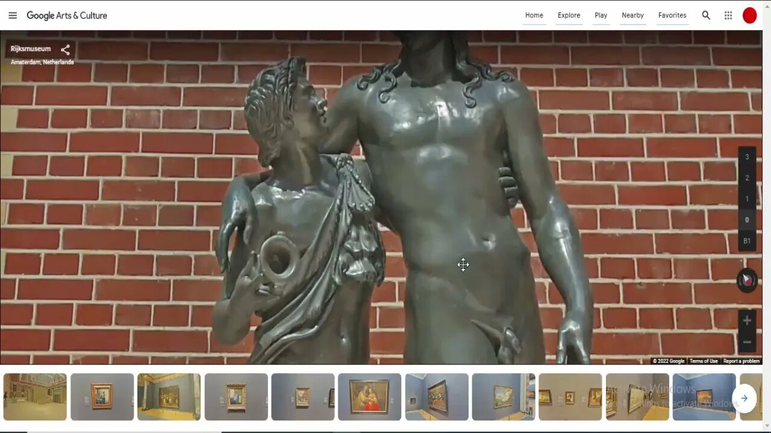Open the fifth thumbnail, framed work on grey wall
The image size is (771, 433).
coord(302,397)
